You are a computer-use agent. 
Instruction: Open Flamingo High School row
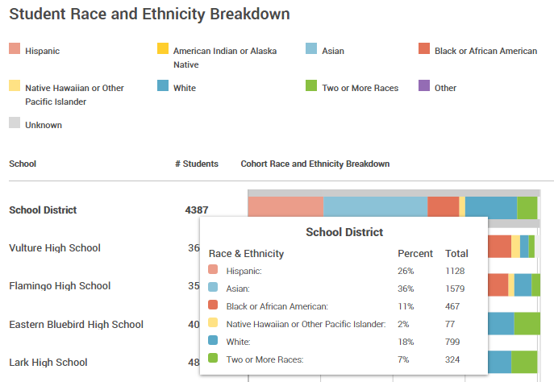(58, 286)
